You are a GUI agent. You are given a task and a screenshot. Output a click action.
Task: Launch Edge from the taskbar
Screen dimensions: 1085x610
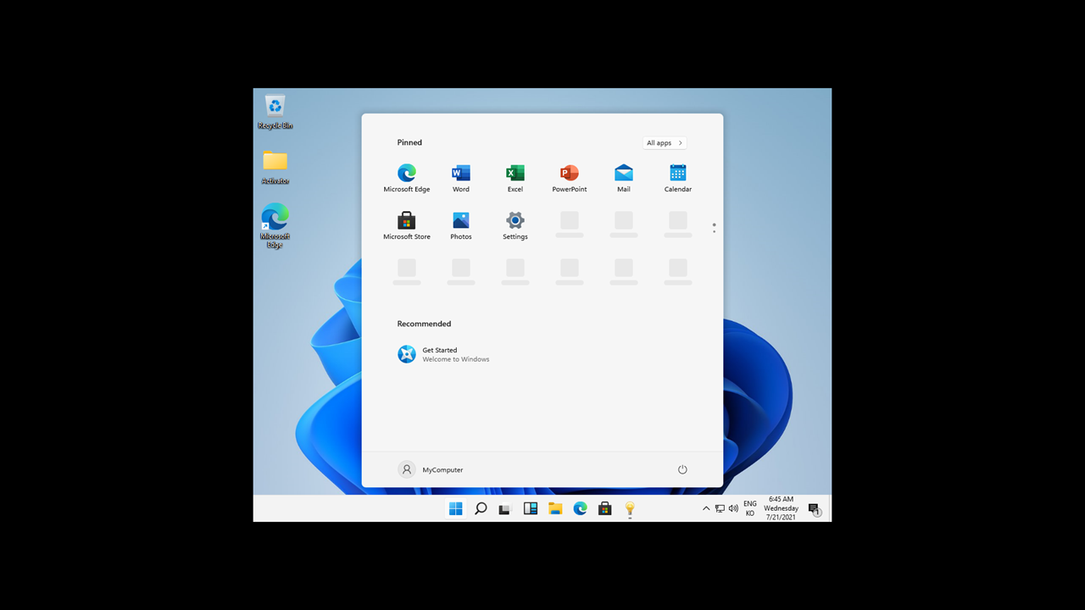(580, 508)
